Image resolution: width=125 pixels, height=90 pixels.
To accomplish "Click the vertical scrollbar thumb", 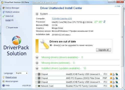I will click(122, 37).
